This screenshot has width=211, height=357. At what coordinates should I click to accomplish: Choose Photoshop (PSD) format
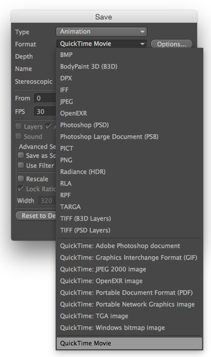pos(129,125)
